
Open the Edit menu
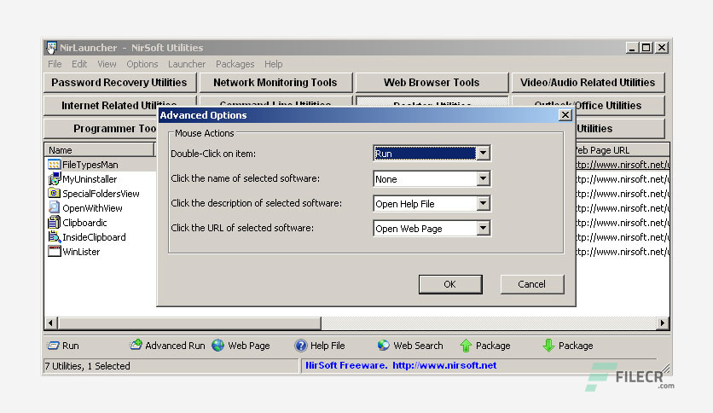(79, 64)
